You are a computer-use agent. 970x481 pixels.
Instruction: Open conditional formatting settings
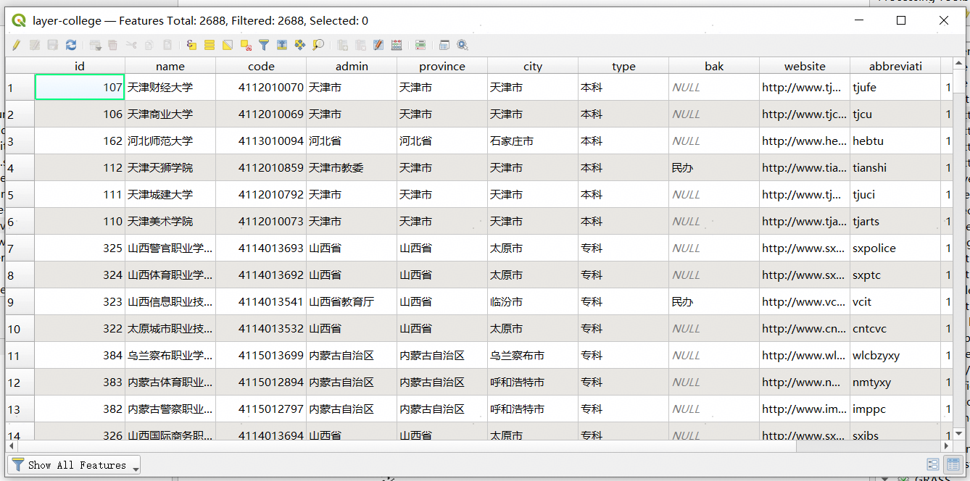tap(420, 45)
